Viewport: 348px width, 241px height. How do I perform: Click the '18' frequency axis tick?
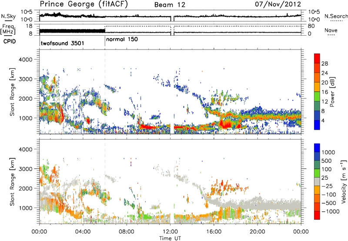29,26
